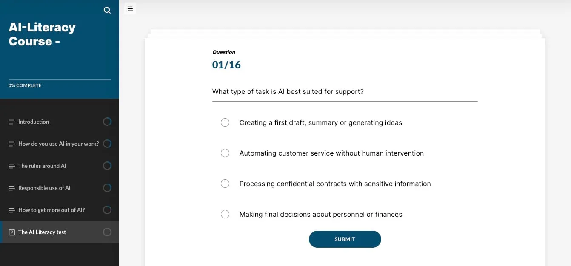The image size is (571, 266).
Task: Select the 'Processing confidential contracts' radio option
Action: pos(225,184)
